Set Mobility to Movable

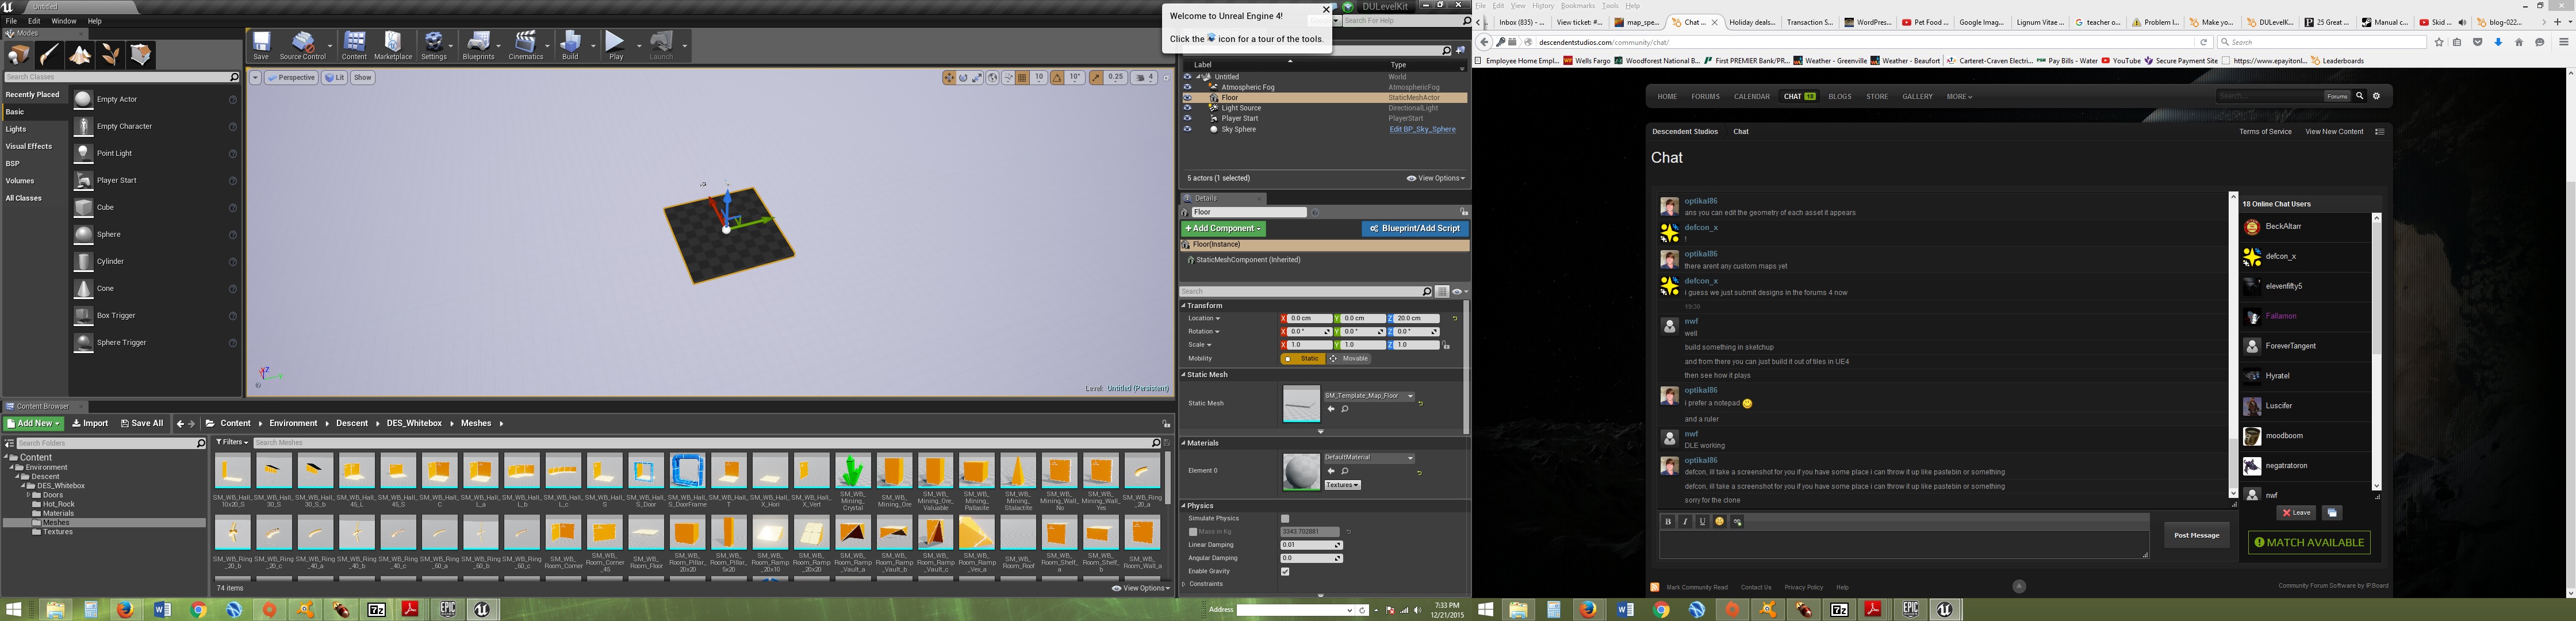tap(1349, 359)
